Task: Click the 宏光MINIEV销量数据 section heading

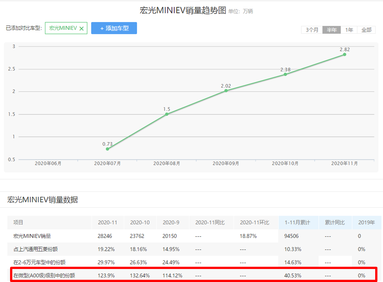Action: 42,200
